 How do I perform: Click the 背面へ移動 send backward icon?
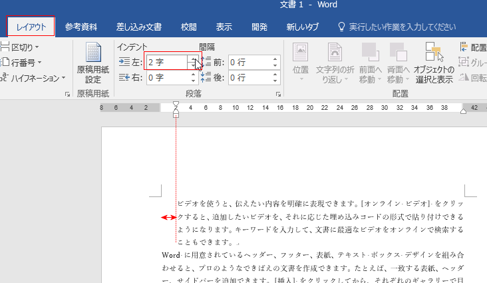tap(398, 52)
